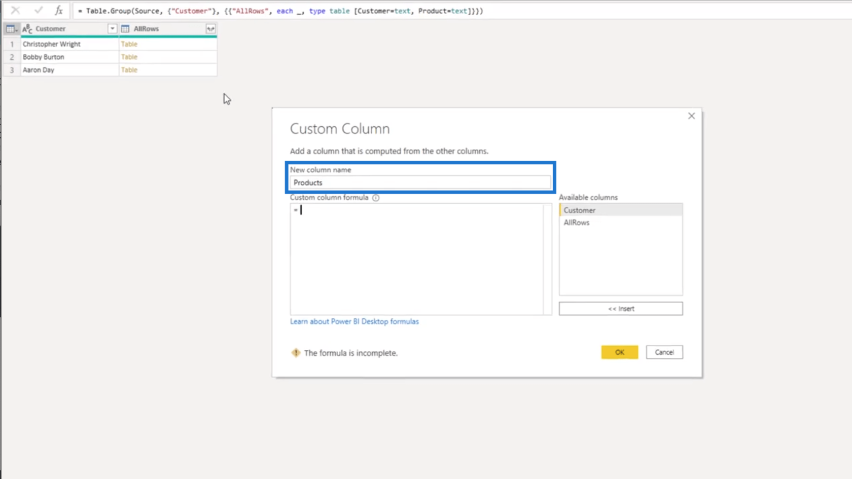
Task: Click 'The formula is incomplete.' message
Action: pyautogui.click(x=351, y=353)
